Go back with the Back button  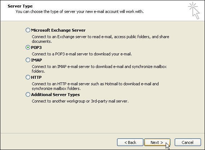click(130, 142)
